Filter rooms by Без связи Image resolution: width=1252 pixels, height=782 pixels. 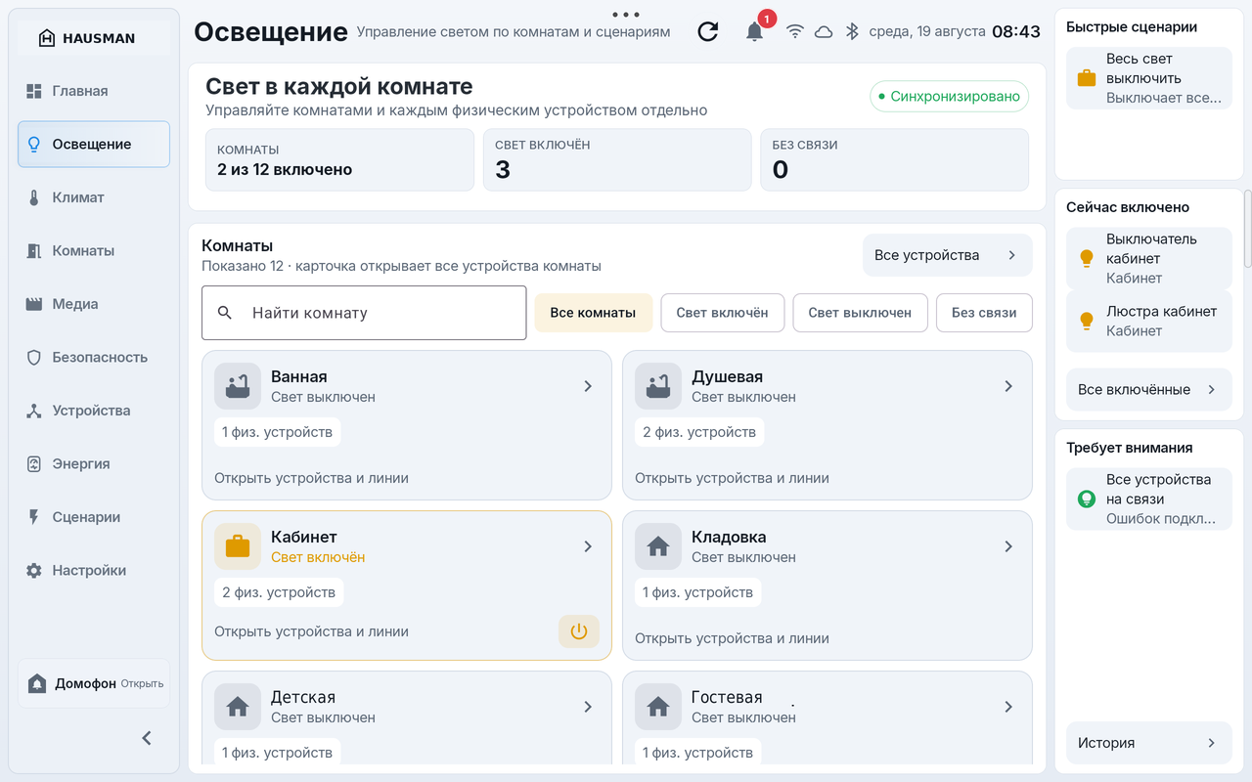(x=984, y=313)
